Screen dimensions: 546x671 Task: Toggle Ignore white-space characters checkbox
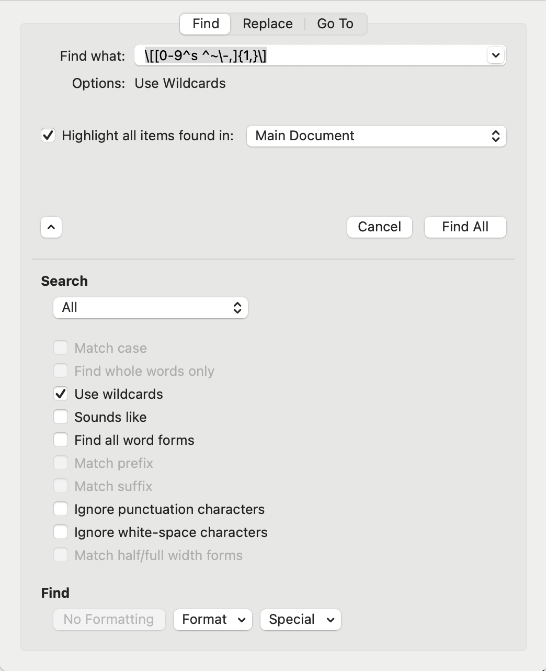pyautogui.click(x=61, y=532)
